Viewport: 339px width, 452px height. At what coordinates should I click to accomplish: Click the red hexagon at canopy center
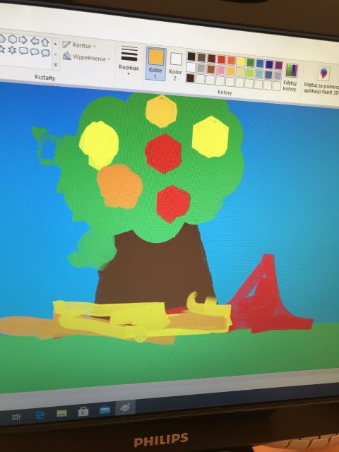click(163, 153)
